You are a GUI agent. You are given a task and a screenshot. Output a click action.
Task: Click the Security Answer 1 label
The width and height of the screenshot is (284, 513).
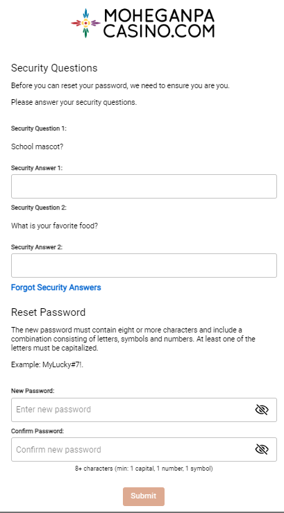(x=37, y=168)
